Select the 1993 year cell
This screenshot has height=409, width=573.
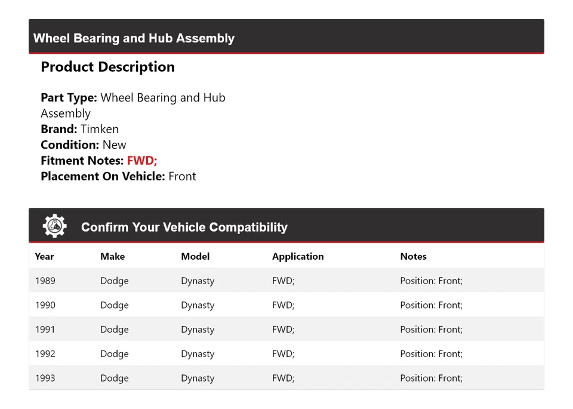pos(45,378)
